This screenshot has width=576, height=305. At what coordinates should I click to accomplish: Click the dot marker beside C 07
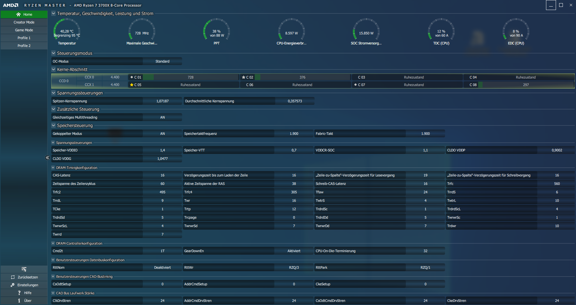355,85
